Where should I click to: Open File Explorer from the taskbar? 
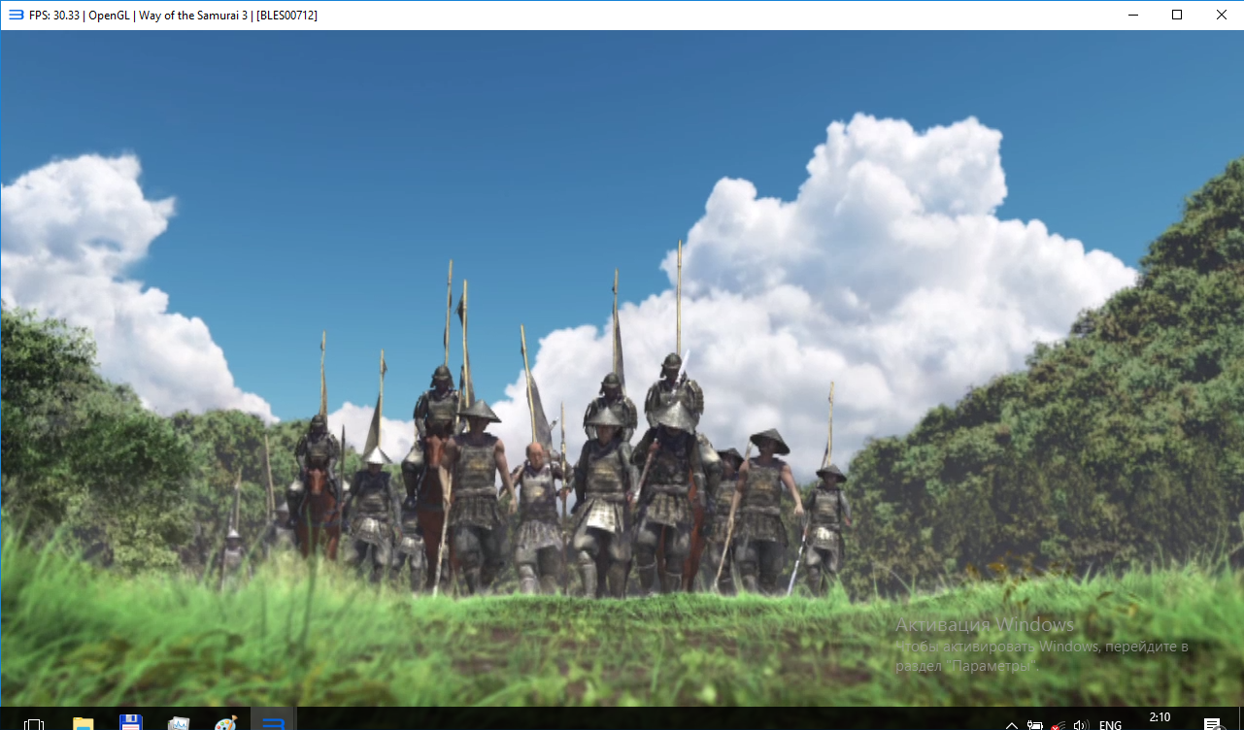pyautogui.click(x=84, y=723)
